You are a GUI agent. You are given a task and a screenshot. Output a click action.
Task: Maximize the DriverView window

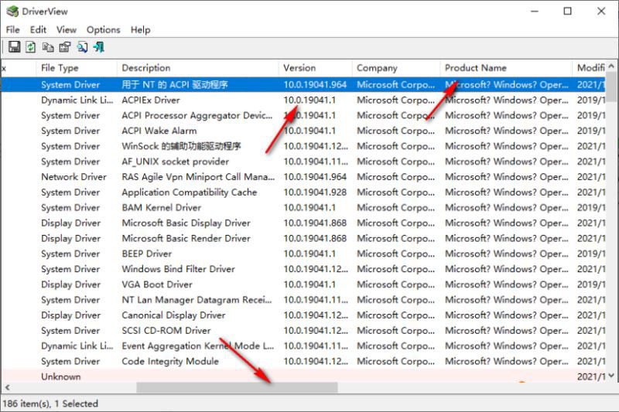click(567, 12)
